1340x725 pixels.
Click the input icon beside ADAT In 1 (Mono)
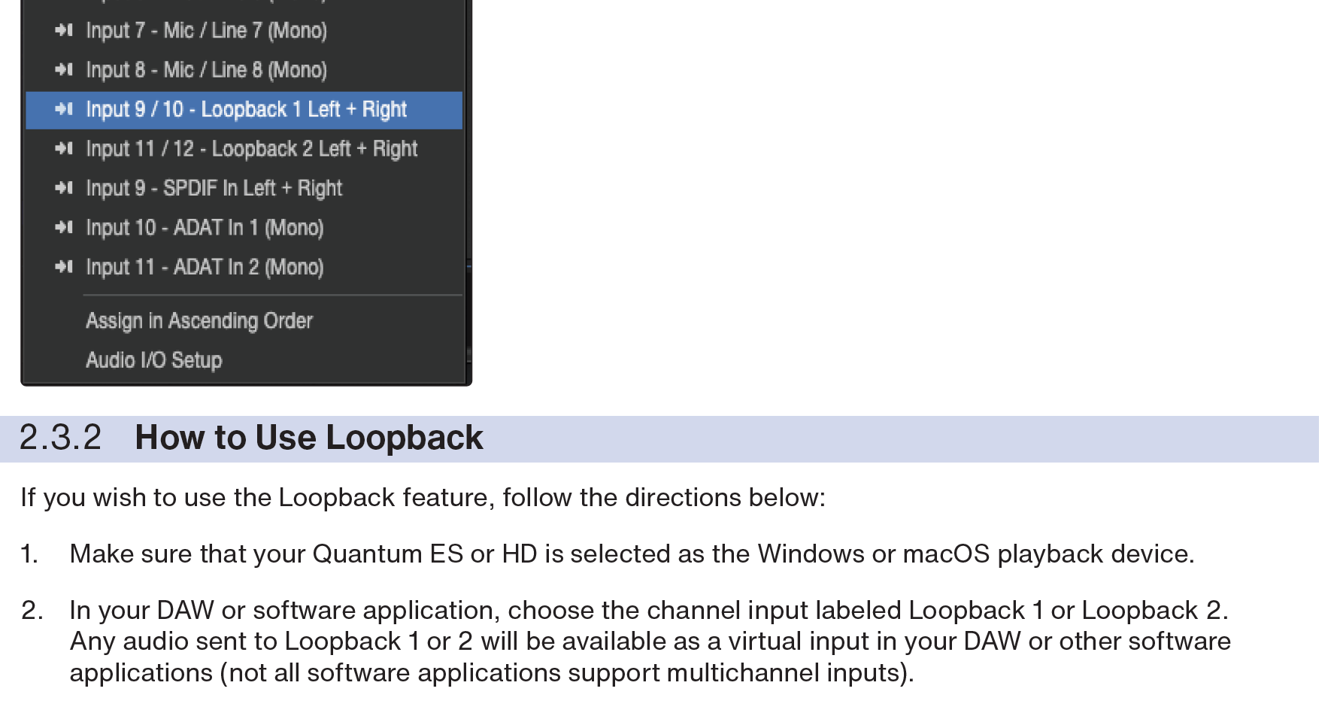click(64, 228)
